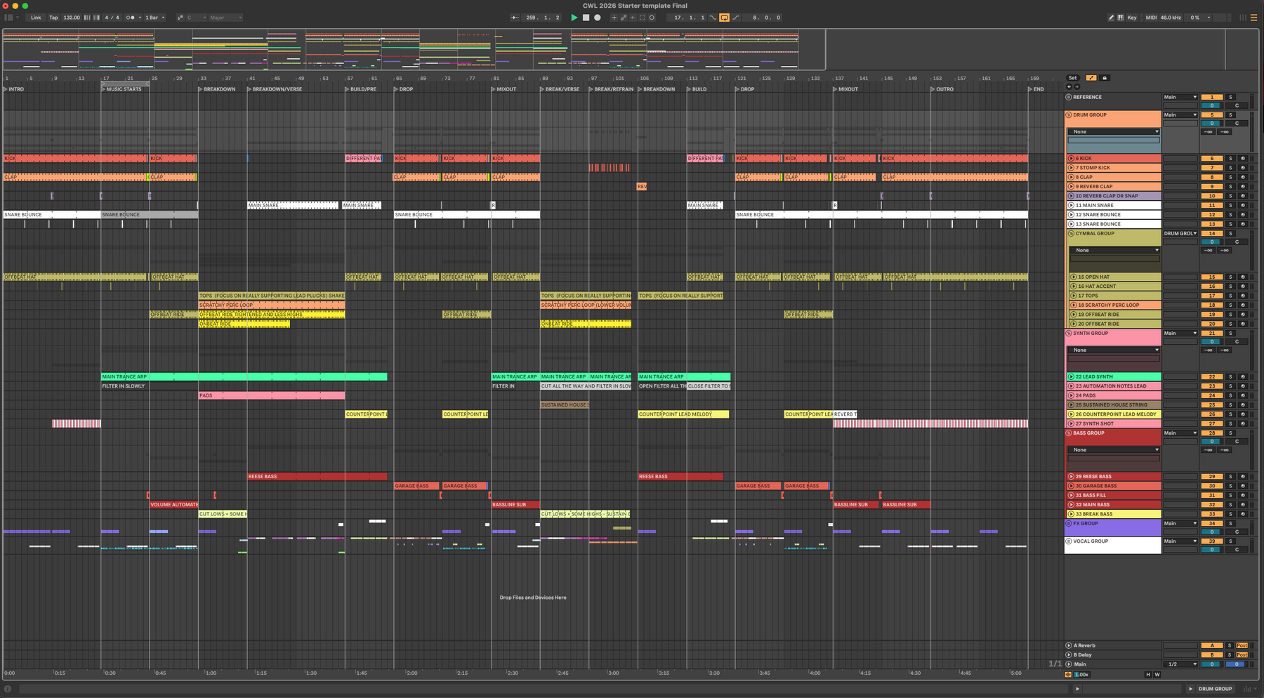This screenshot has width=1264, height=698.
Task: Click the 4 / 4 time signature field
Action: (112, 18)
